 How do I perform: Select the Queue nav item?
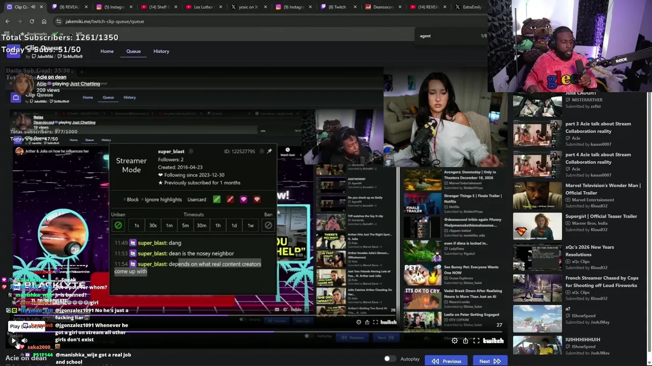[133, 51]
